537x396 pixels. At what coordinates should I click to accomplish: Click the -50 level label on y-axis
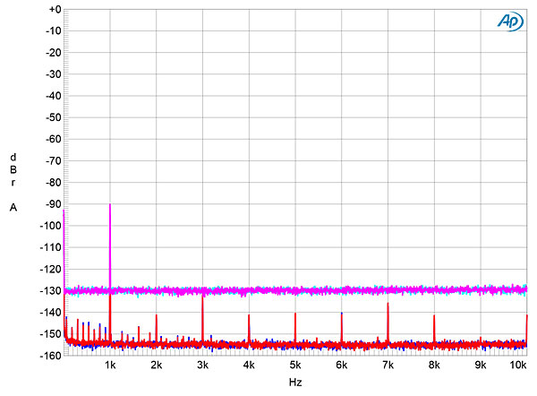51,117
